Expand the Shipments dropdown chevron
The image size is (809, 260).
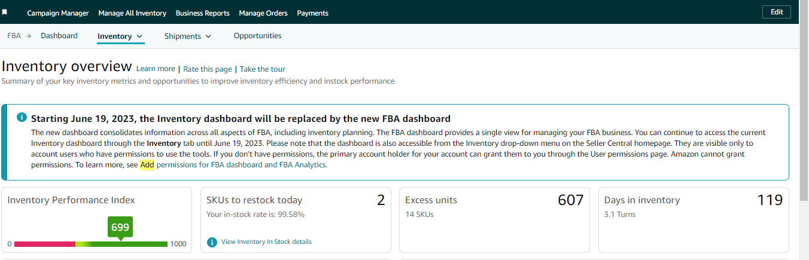[x=208, y=36]
